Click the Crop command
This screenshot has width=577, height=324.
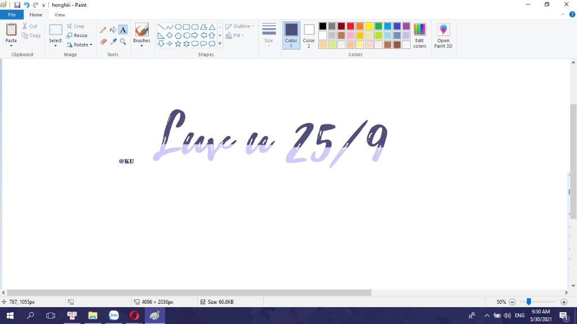[x=76, y=26]
